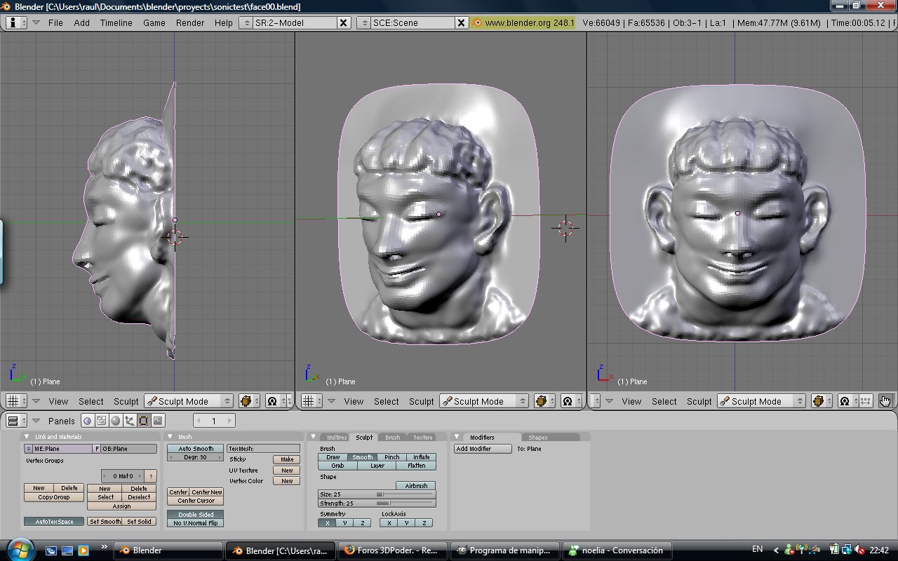Adjust the brush Size slider
The image size is (898, 561).
[377, 494]
